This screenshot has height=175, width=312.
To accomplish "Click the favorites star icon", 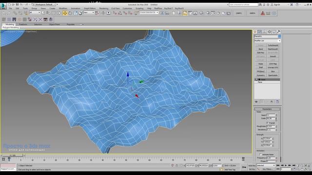I will pos(268,4).
